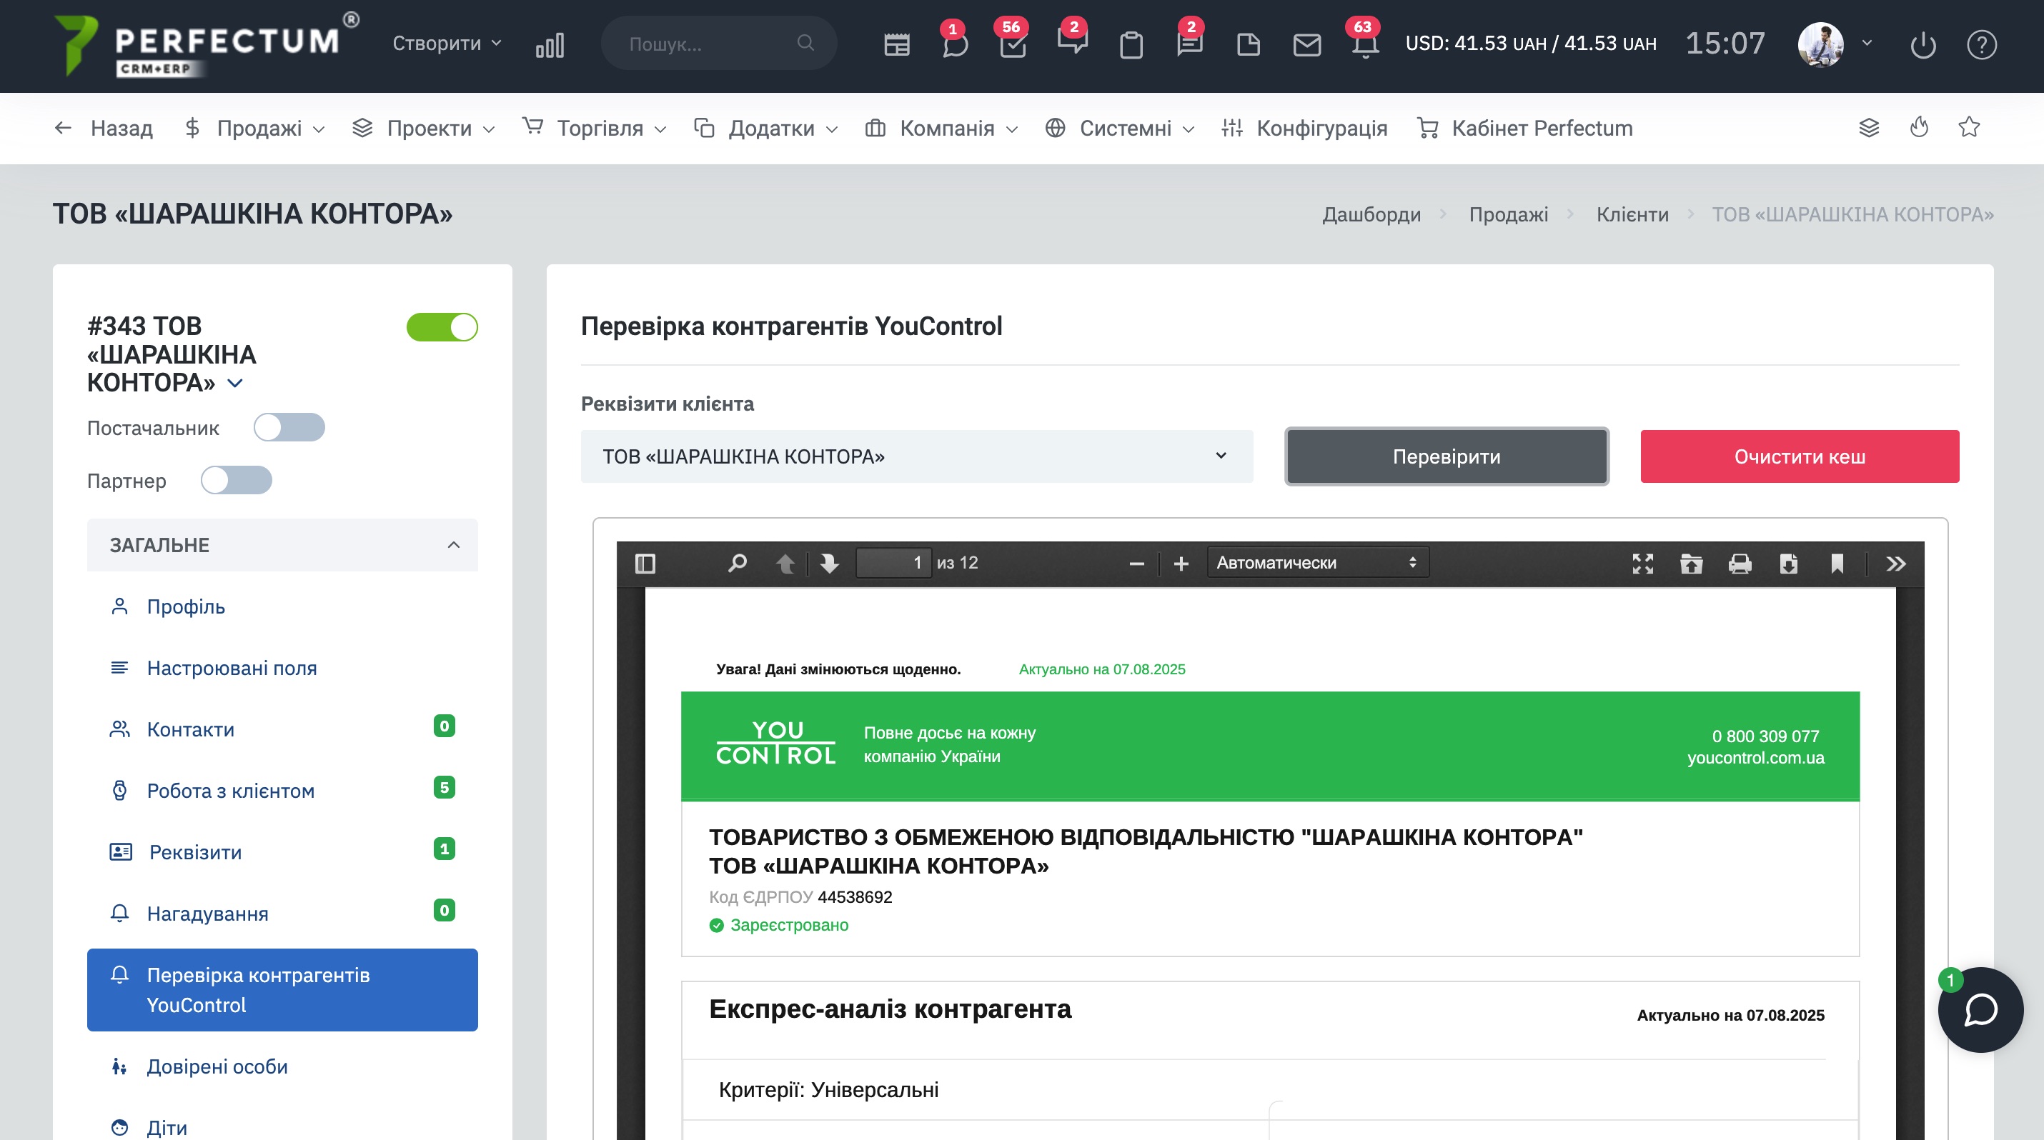Toggle the Партнер switch
The width and height of the screenshot is (2044, 1140).
pos(236,481)
